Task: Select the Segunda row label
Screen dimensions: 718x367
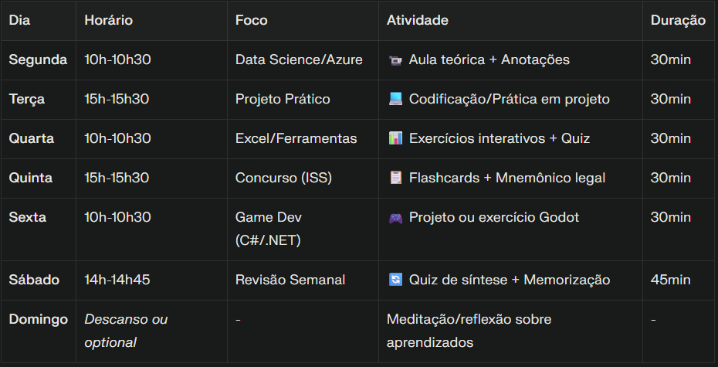Action: pos(38,60)
